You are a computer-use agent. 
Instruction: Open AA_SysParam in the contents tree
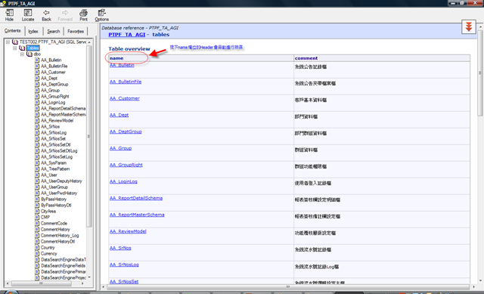click(54, 163)
